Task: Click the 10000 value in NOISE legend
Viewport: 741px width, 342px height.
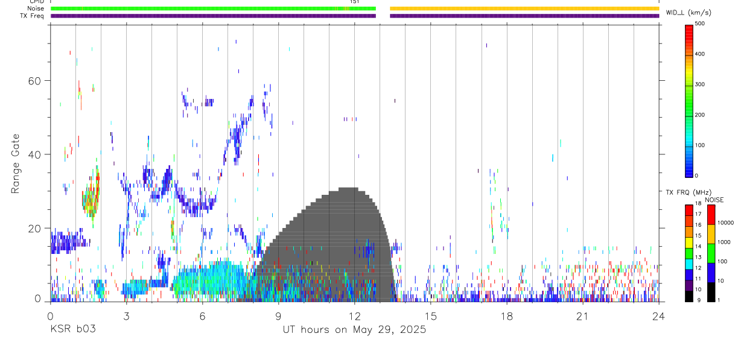Action: pos(726,223)
